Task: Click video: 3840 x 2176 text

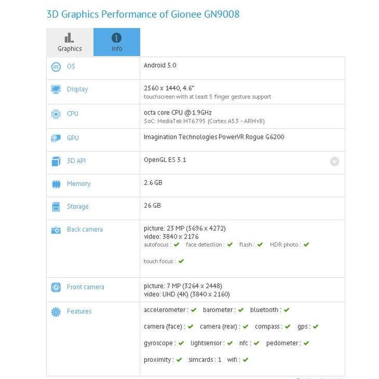Action: (x=171, y=237)
